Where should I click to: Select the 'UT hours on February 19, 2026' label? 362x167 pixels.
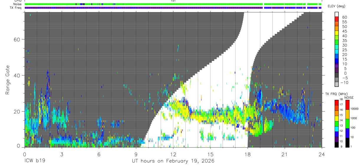point(173,161)
